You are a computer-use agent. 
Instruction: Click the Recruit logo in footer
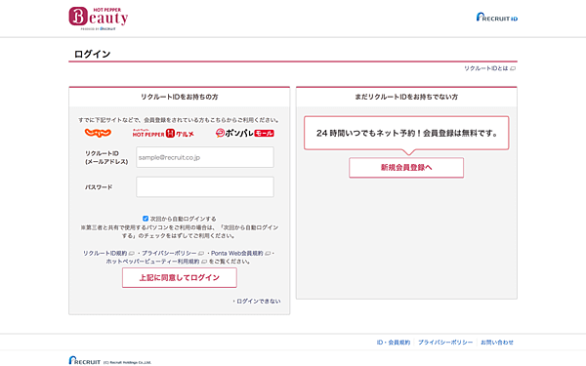[x=85, y=361]
